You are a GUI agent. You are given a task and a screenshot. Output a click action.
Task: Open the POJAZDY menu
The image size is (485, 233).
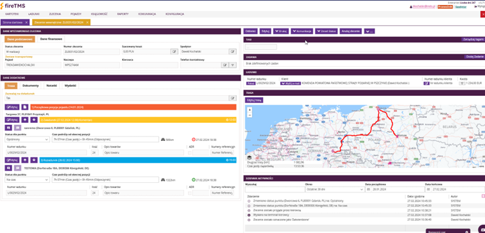(76, 14)
